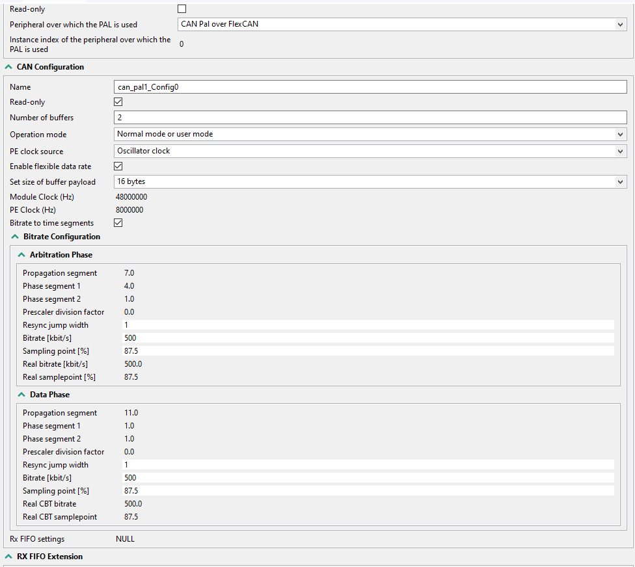This screenshot has width=635, height=567.
Task: Collapse the Bitrate Configuration section
Action: tap(14, 237)
